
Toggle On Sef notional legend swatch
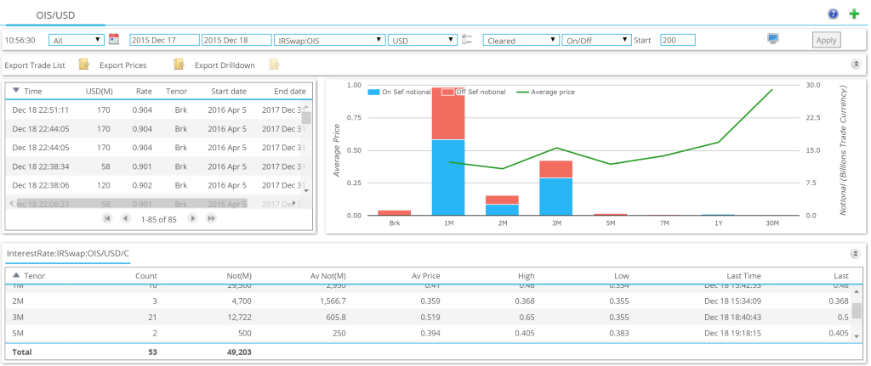tap(373, 92)
